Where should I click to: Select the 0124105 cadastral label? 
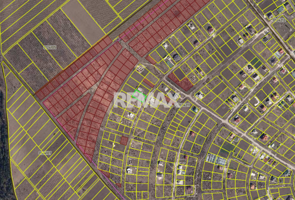[x=50, y=47]
